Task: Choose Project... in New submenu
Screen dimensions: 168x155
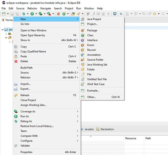Action: click(x=102, y=24)
